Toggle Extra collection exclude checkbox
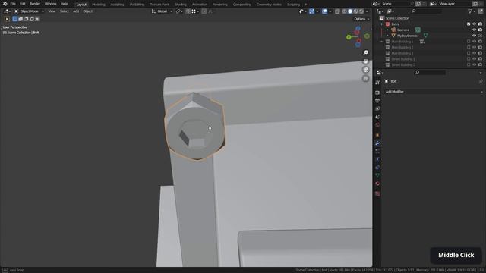The width and height of the screenshot is (486, 273). coord(469,24)
